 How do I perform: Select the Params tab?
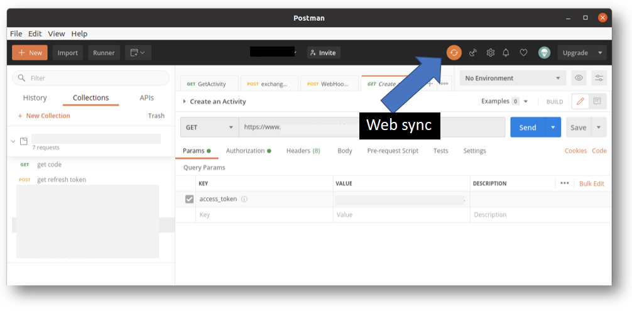coord(197,151)
